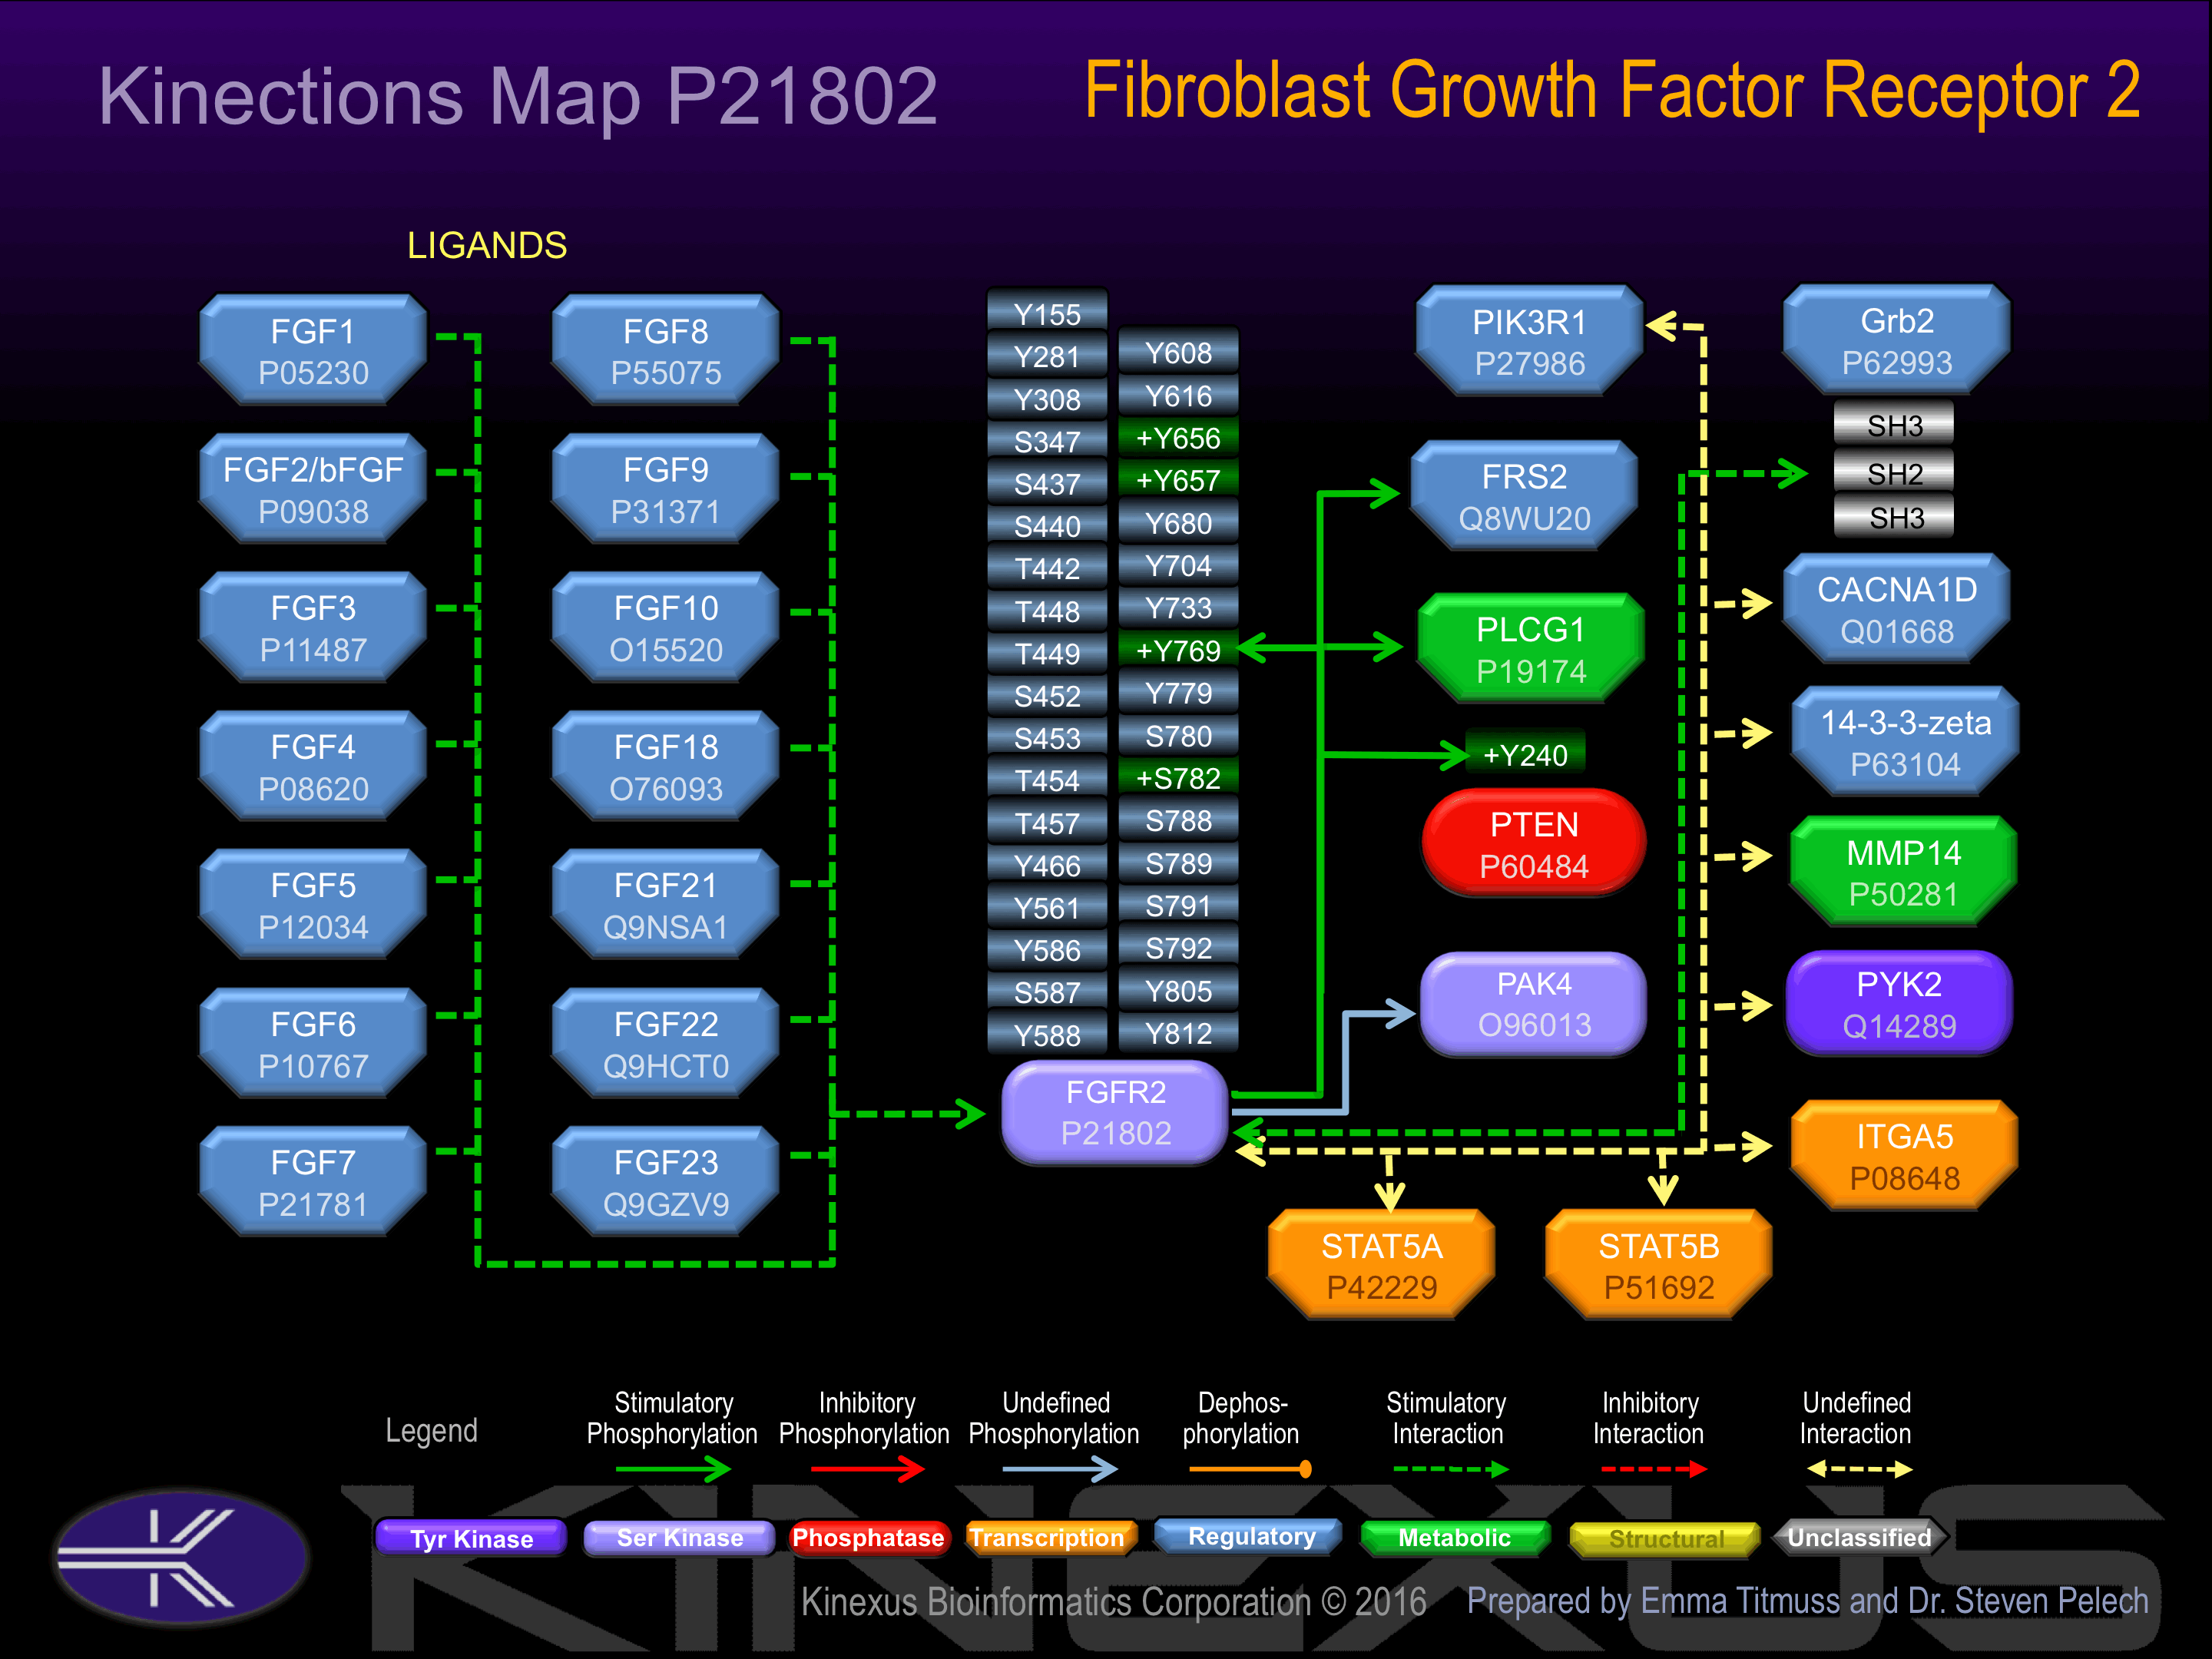Screen dimensions: 2212x1659
Task: Click the S347 phosphosite
Action: tap(1047, 440)
